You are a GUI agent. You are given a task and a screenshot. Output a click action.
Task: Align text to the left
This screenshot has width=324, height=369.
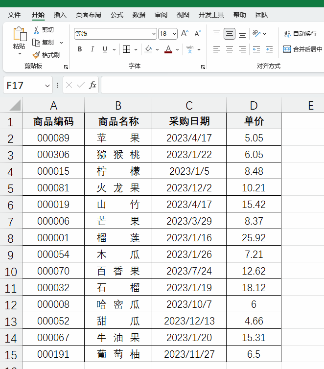coord(217,49)
